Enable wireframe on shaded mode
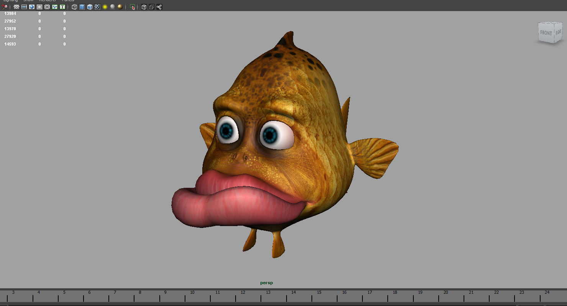The image size is (567, 306). click(90, 7)
